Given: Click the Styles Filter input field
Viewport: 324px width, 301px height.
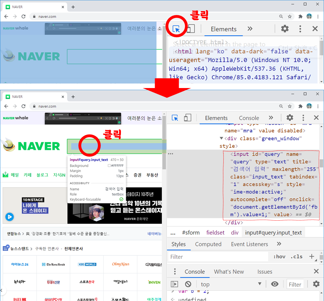Looking at the screenshot, I should [x=218, y=257].
